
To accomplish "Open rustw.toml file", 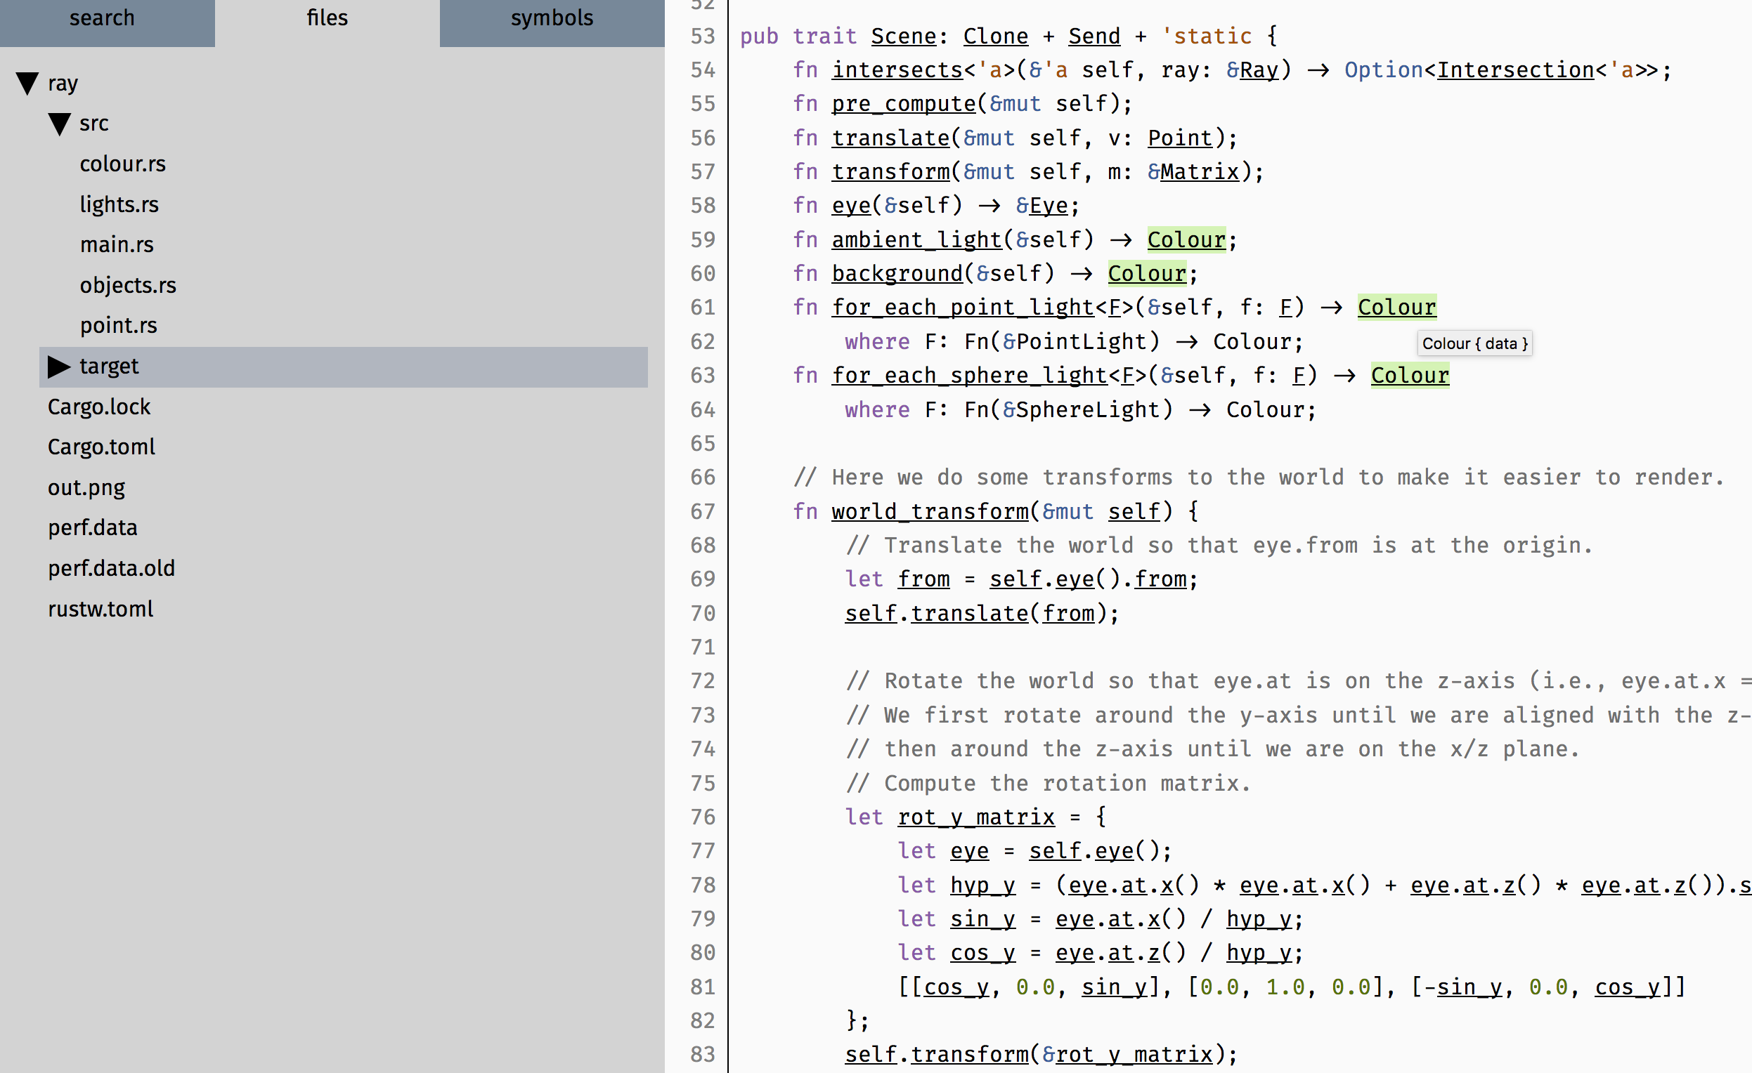I will point(100,609).
